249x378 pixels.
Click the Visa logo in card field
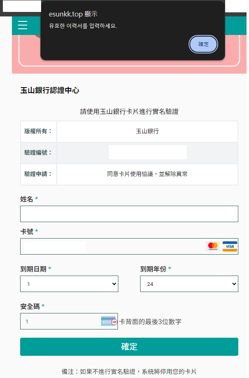coord(230,246)
